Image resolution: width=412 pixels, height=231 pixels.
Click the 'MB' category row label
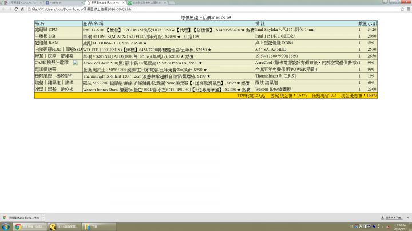click(58, 37)
